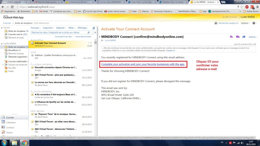Bookmark the page with the star icon
Image resolution: width=260 pixels, height=146 pixels.
pyautogui.click(x=242, y=7)
